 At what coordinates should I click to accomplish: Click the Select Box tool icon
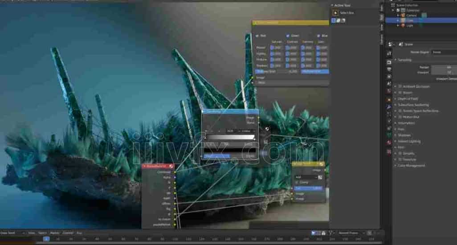[x=335, y=12]
